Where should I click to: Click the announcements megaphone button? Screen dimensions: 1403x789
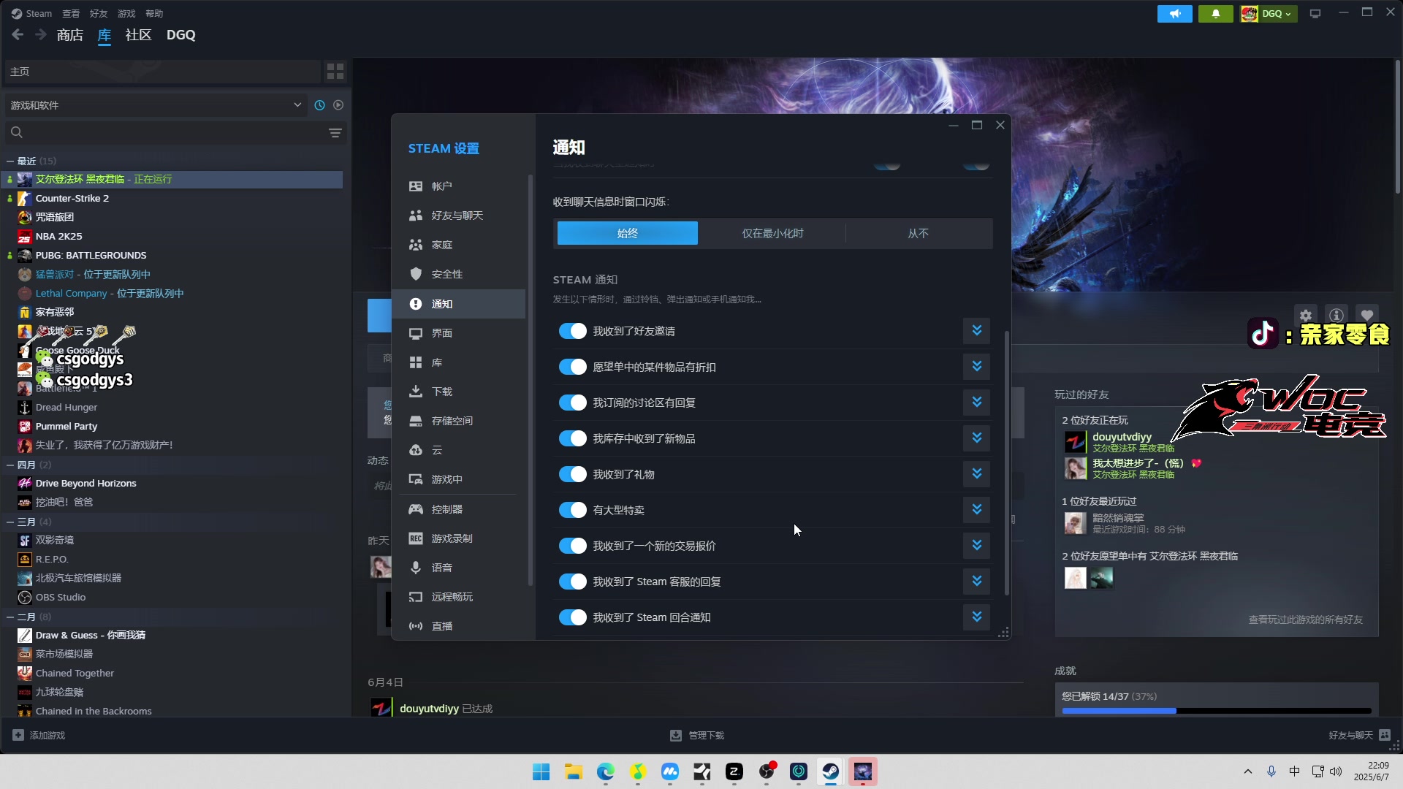click(1174, 14)
